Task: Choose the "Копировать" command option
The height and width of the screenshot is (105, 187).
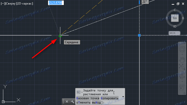Action: point(110,98)
